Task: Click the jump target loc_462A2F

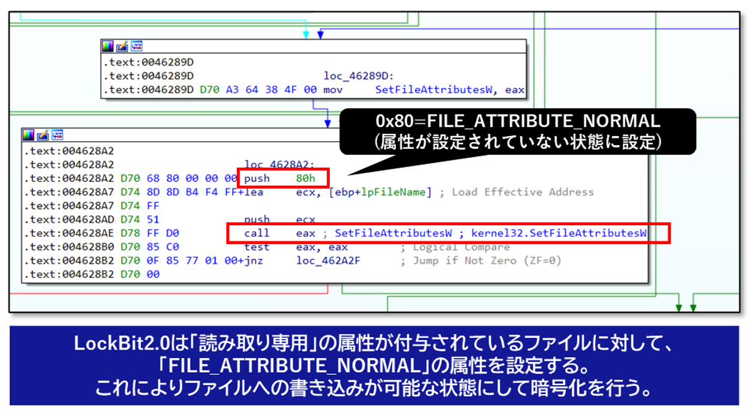Action: (328, 261)
